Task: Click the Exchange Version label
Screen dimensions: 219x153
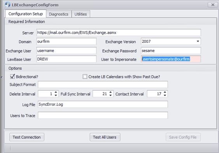Action: click(x=121, y=42)
